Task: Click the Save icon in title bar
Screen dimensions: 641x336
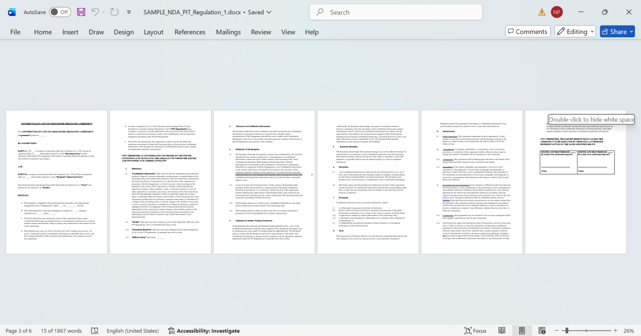Action: (81, 12)
